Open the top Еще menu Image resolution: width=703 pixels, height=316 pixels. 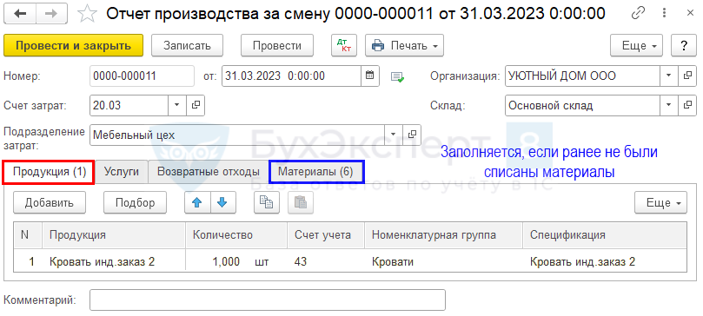tap(636, 45)
